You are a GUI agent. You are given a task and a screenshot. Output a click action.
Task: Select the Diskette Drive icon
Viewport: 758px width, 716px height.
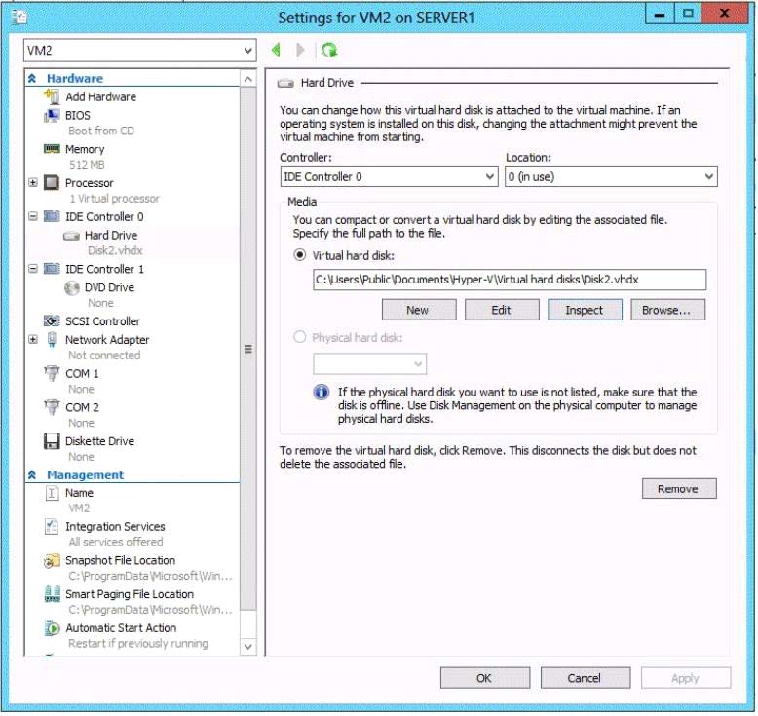point(52,441)
